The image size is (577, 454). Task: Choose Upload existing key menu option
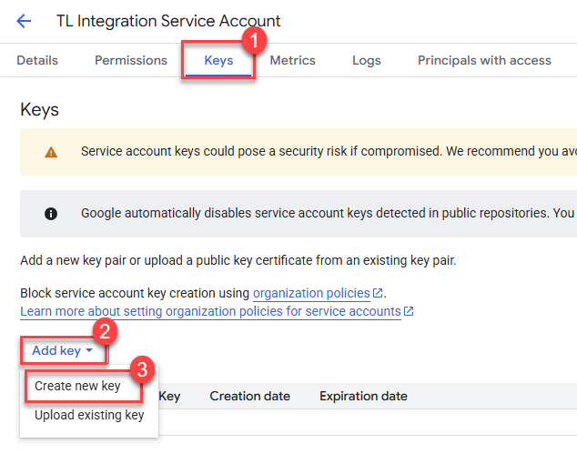click(89, 415)
